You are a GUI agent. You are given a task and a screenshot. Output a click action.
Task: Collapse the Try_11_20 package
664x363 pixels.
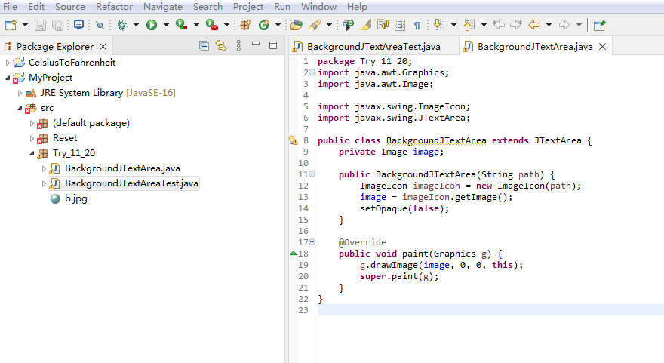click(x=32, y=154)
